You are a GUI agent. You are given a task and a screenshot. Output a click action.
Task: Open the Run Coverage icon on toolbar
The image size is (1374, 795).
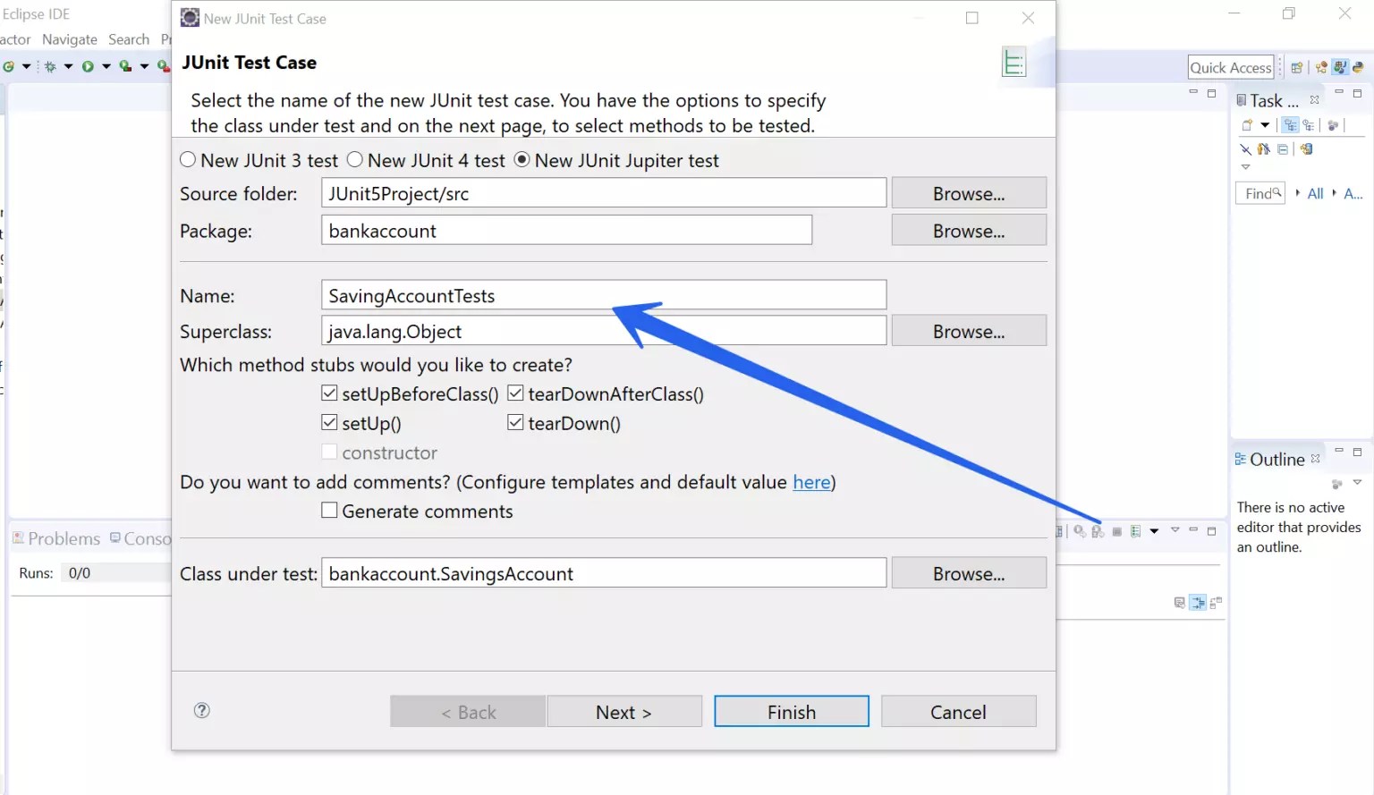coord(124,65)
